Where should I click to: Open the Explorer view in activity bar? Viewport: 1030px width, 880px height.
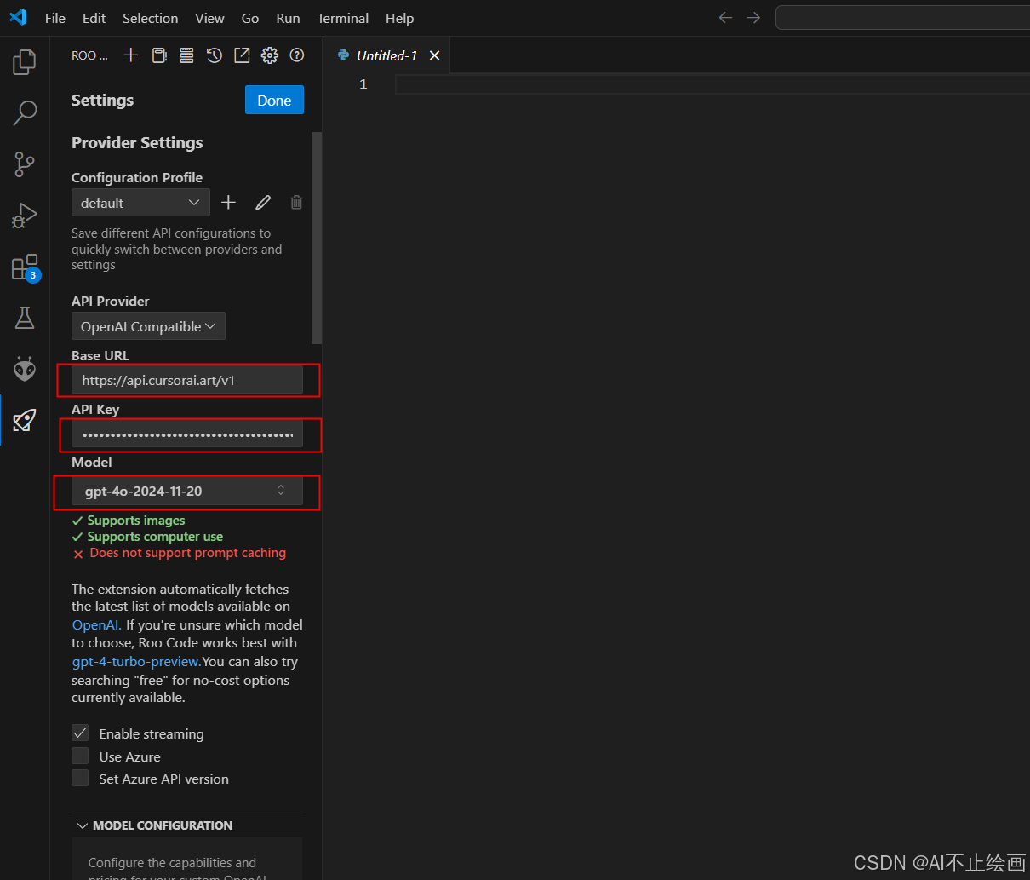[25, 61]
